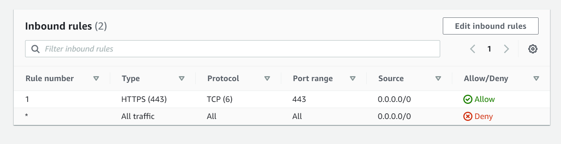This screenshot has height=144, width=561.
Task: Click the red Deny cross icon
Action: pyautogui.click(x=467, y=116)
